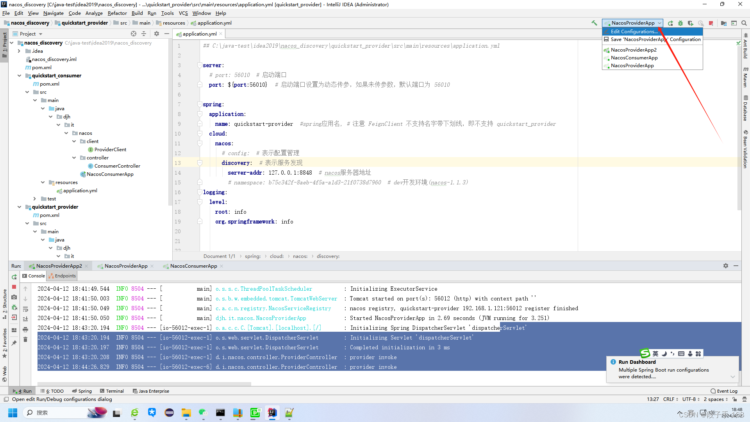Close the NacosProviderApp2 run tab
This screenshot has width=750, height=422.
(x=86, y=266)
